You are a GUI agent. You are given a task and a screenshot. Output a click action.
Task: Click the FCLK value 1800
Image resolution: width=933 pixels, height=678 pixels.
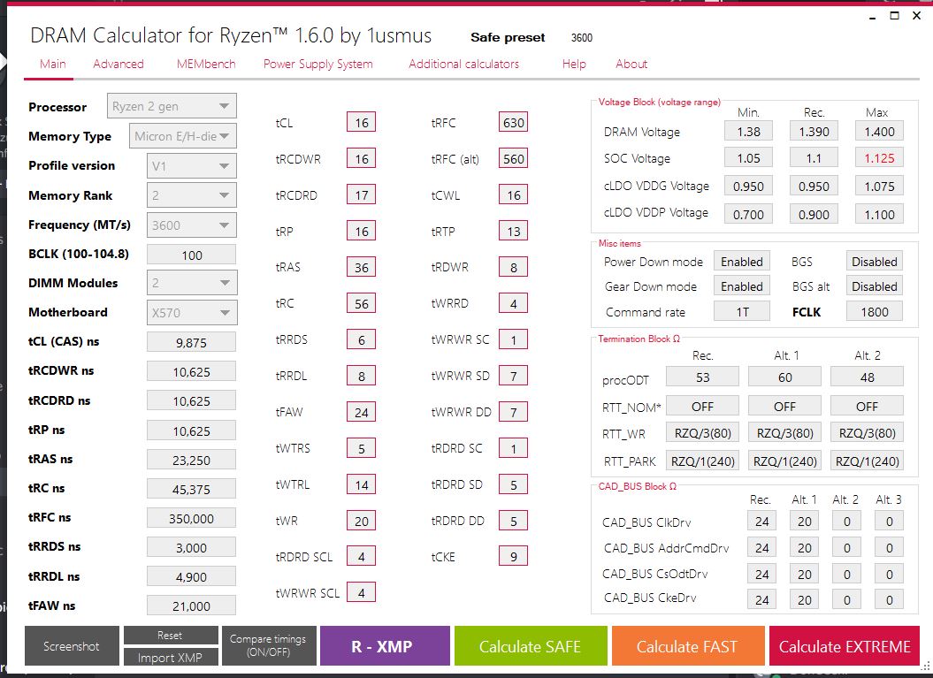click(x=874, y=312)
